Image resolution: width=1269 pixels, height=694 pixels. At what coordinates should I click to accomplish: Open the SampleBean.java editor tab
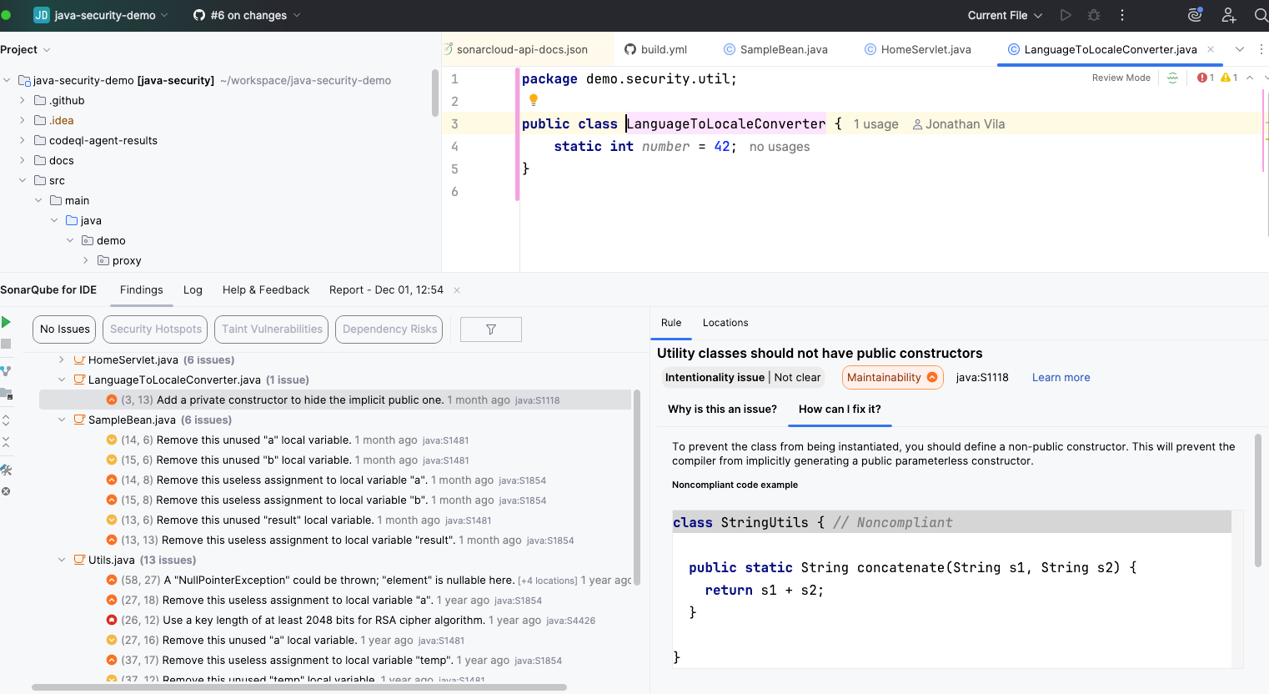pyautogui.click(x=783, y=49)
